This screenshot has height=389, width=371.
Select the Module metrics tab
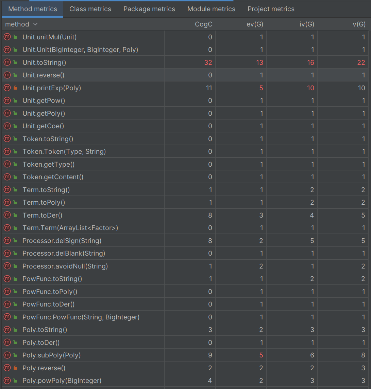click(211, 9)
